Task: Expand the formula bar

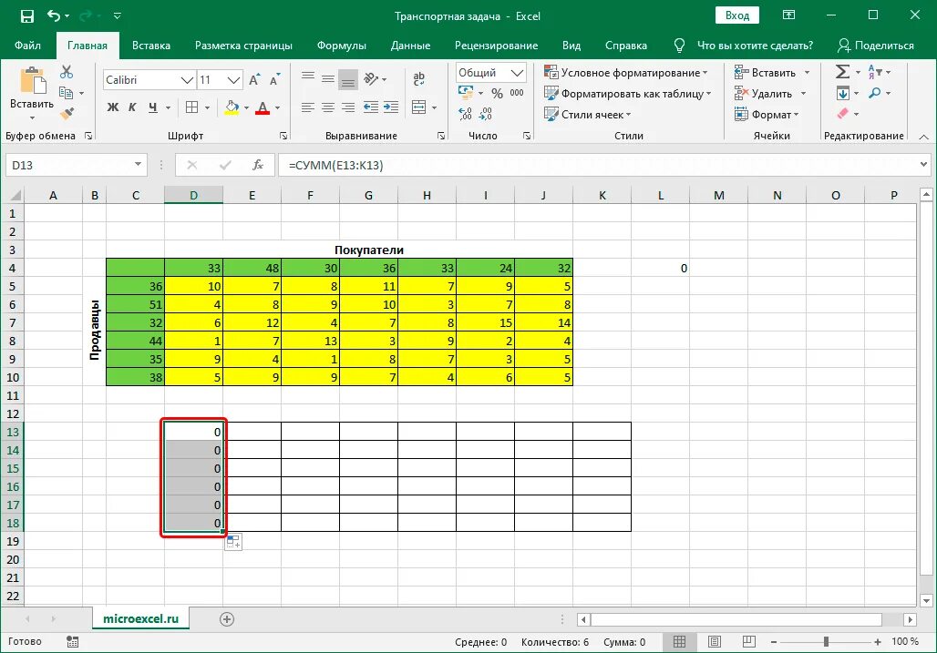Action: (924, 164)
